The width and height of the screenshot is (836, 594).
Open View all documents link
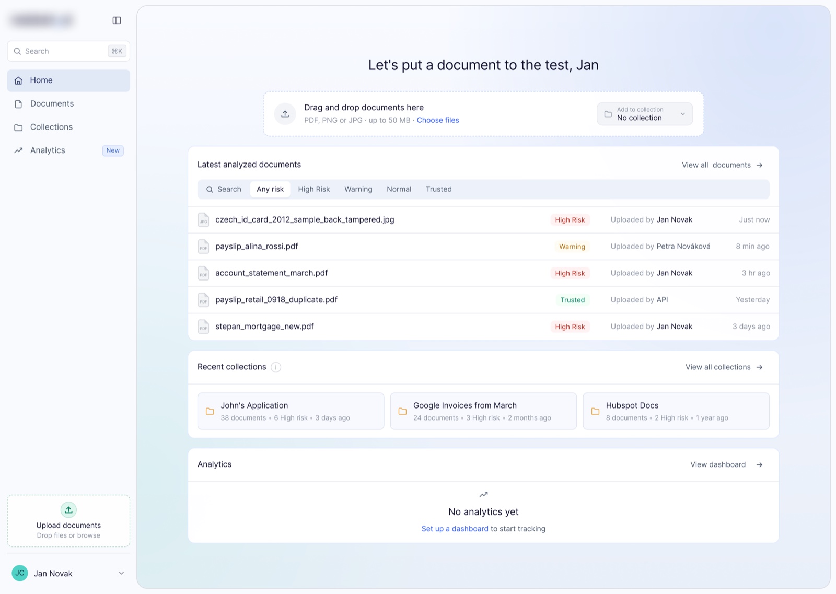click(723, 165)
